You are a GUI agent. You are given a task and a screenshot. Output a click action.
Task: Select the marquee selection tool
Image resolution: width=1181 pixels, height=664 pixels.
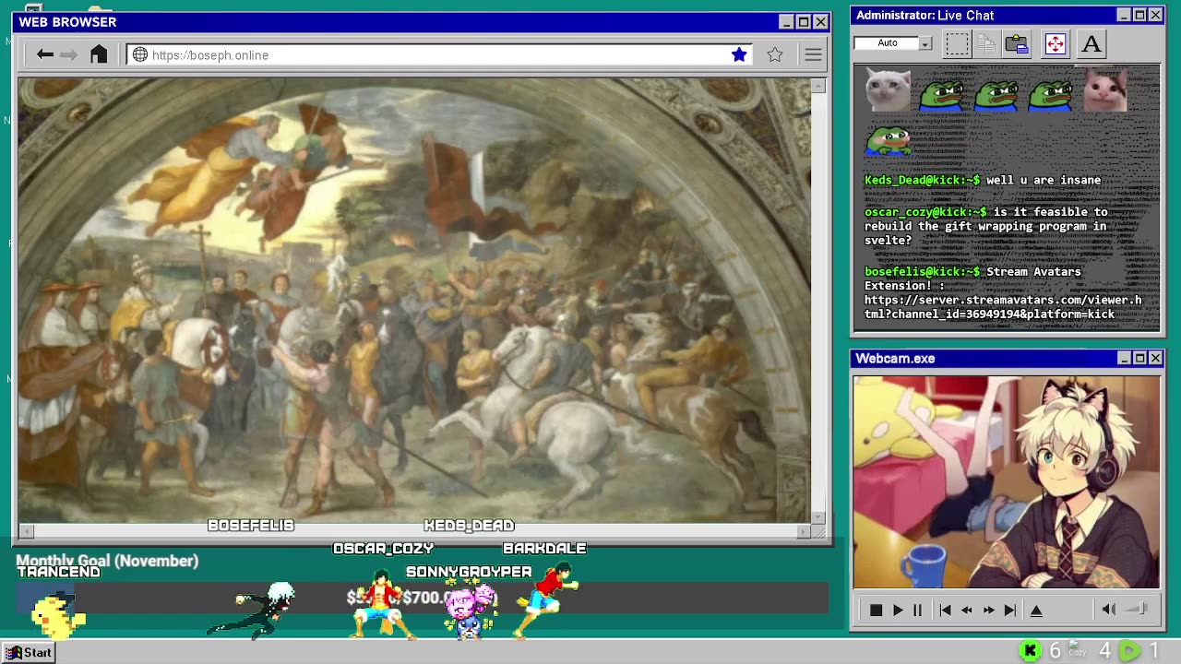coord(957,43)
